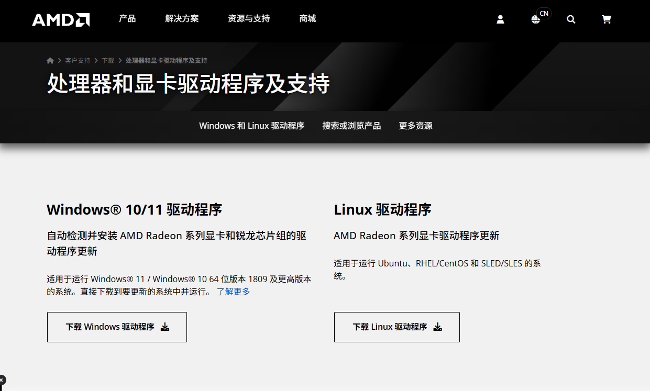This screenshot has width=650, height=391.
Task: Select the Windows 和 Linux 驱动程序 tab
Action: (x=251, y=126)
